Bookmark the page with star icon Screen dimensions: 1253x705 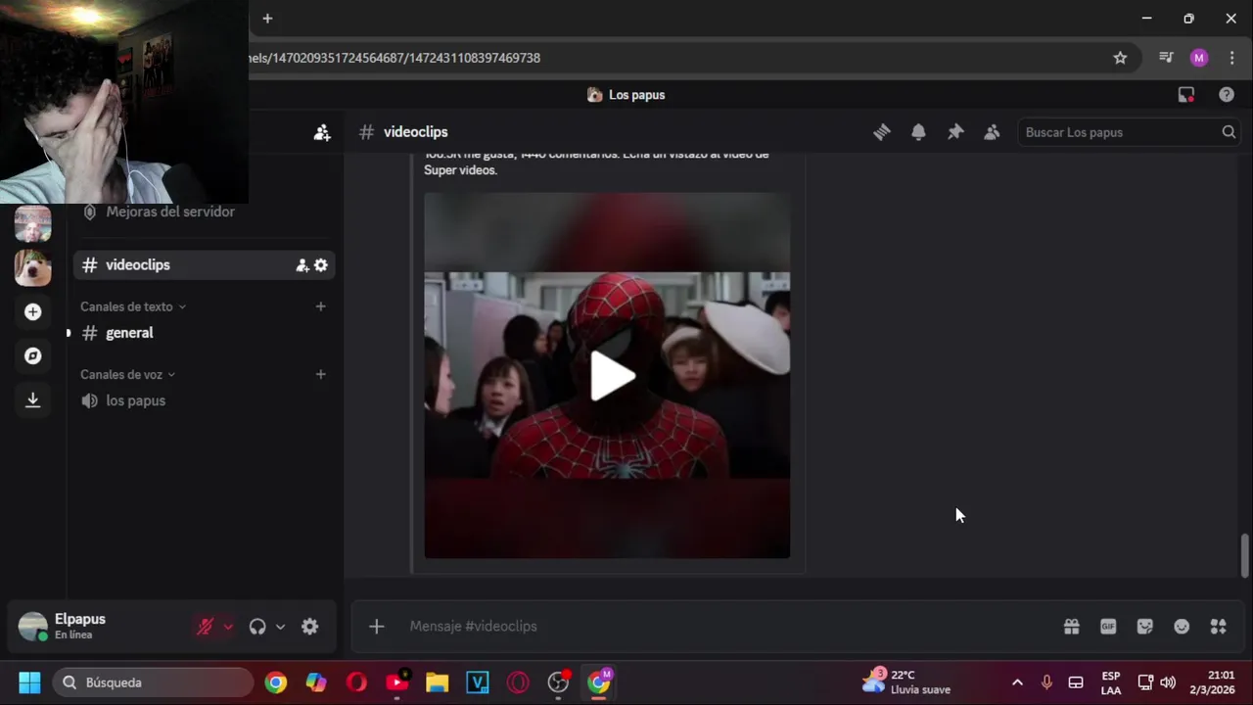(1120, 58)
